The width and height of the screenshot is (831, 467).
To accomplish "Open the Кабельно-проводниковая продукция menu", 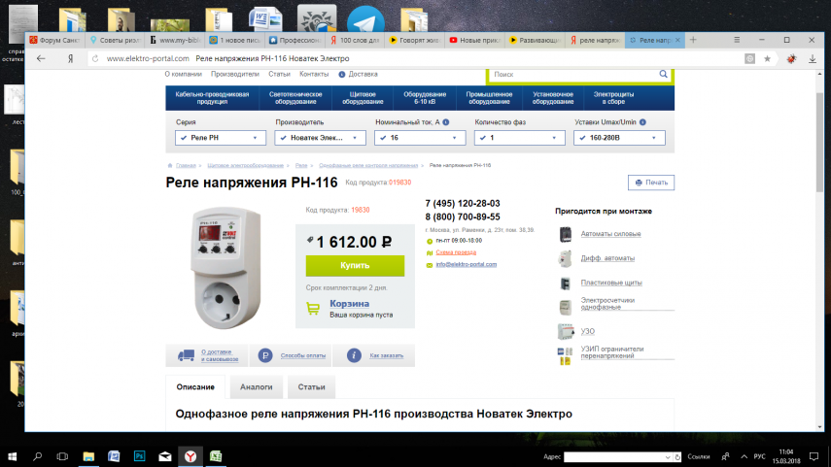I will 212,98.
